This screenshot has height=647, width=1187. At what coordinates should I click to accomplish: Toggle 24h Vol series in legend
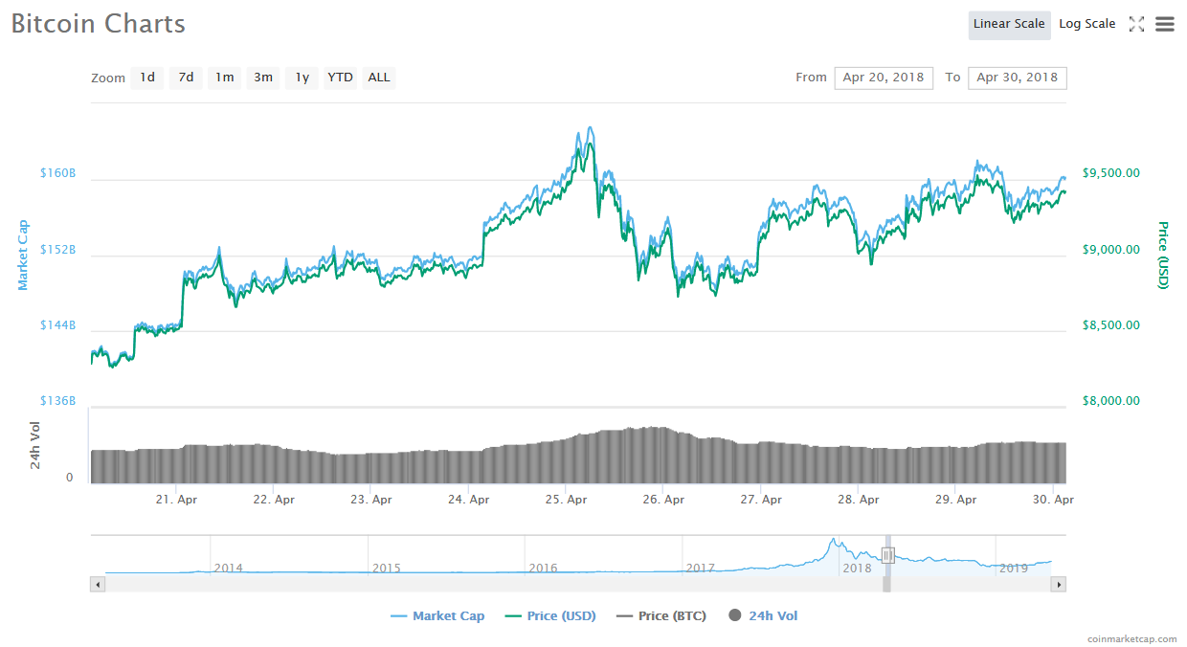coord(763,616)
